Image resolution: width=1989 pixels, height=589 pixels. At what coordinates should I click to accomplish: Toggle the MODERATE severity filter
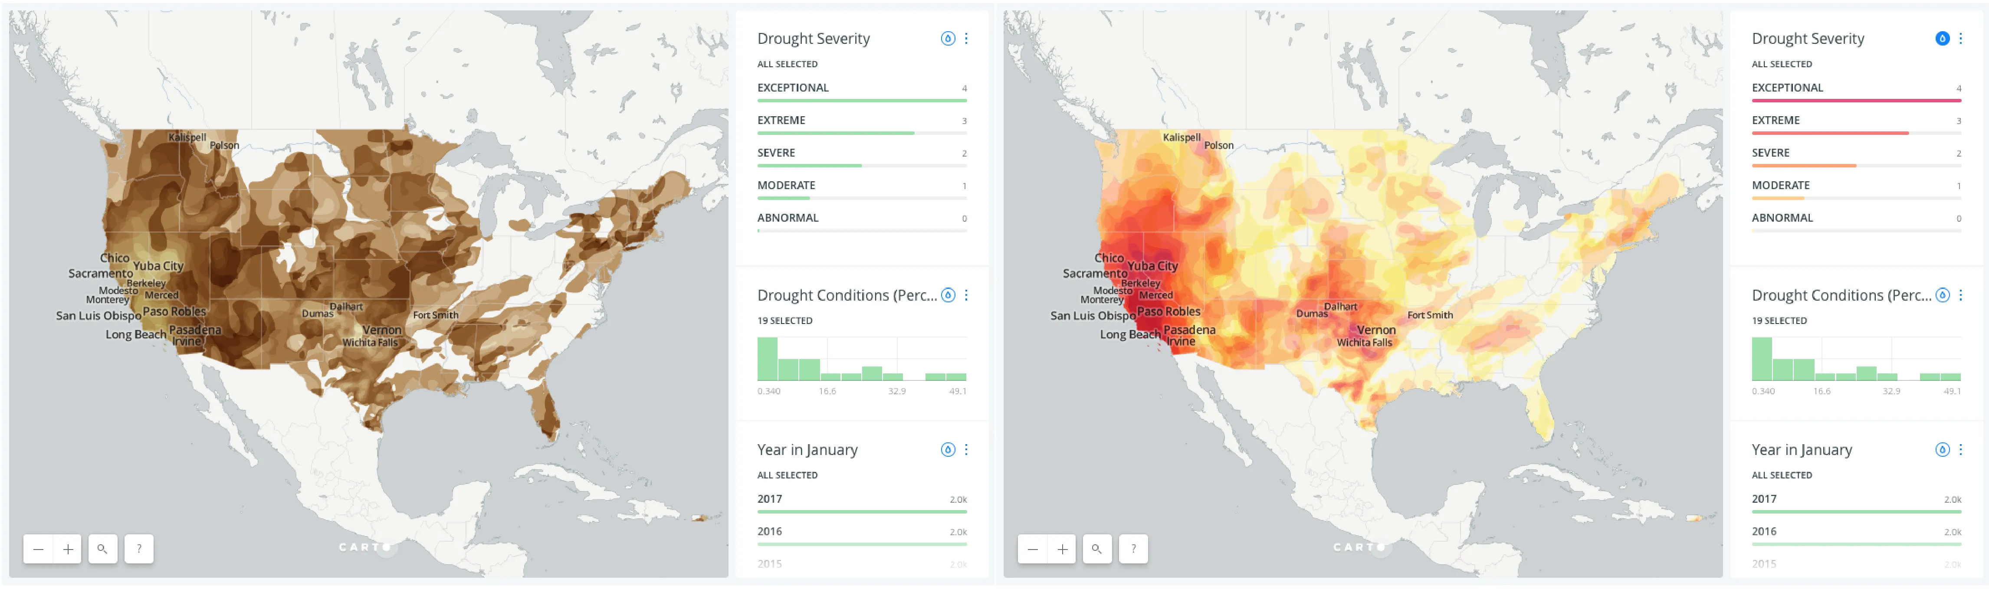tap(787, 184)
